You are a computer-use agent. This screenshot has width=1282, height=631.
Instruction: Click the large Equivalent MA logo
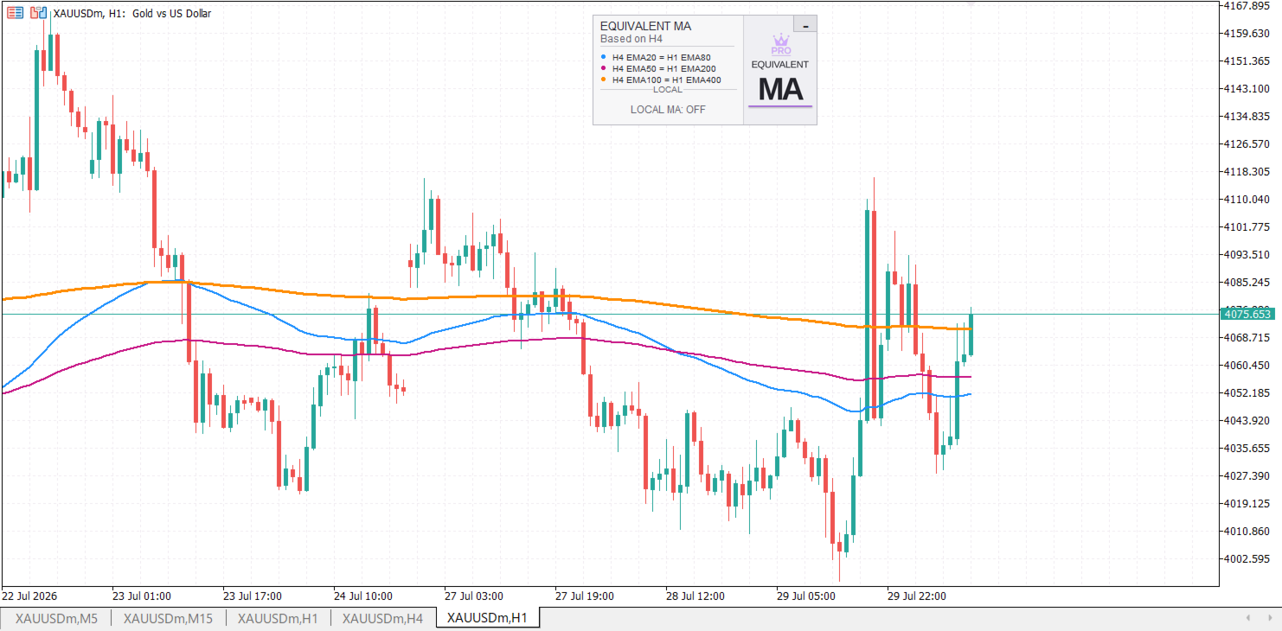pos(780,89)
